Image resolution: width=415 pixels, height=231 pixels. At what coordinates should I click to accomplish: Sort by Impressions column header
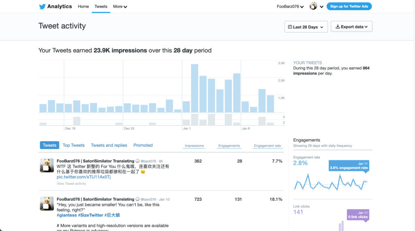pos(194,146)
